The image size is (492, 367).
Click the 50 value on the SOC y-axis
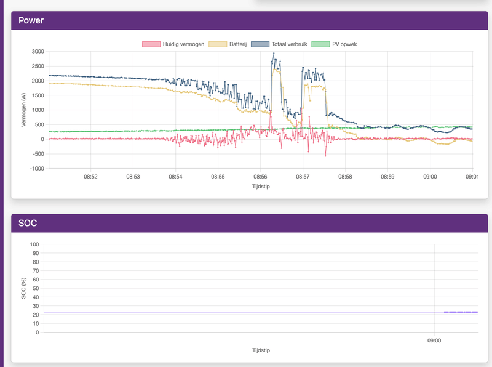[36, 288]
